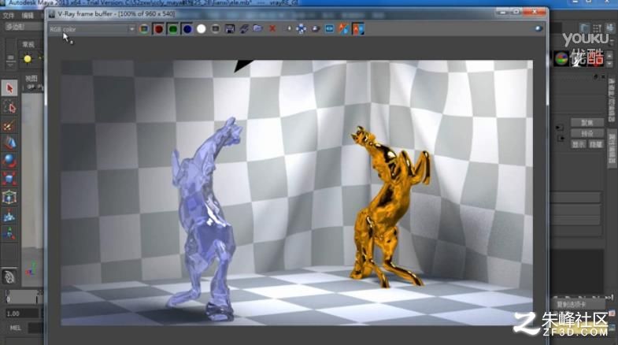Open the 多边形 menu set dropdown

point(23,27)
